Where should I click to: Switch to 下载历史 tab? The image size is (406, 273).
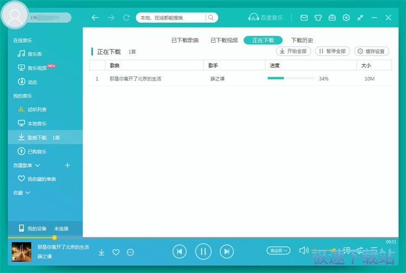(302, 41)
